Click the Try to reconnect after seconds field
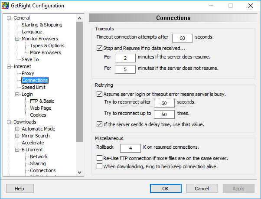 (164, 103)
